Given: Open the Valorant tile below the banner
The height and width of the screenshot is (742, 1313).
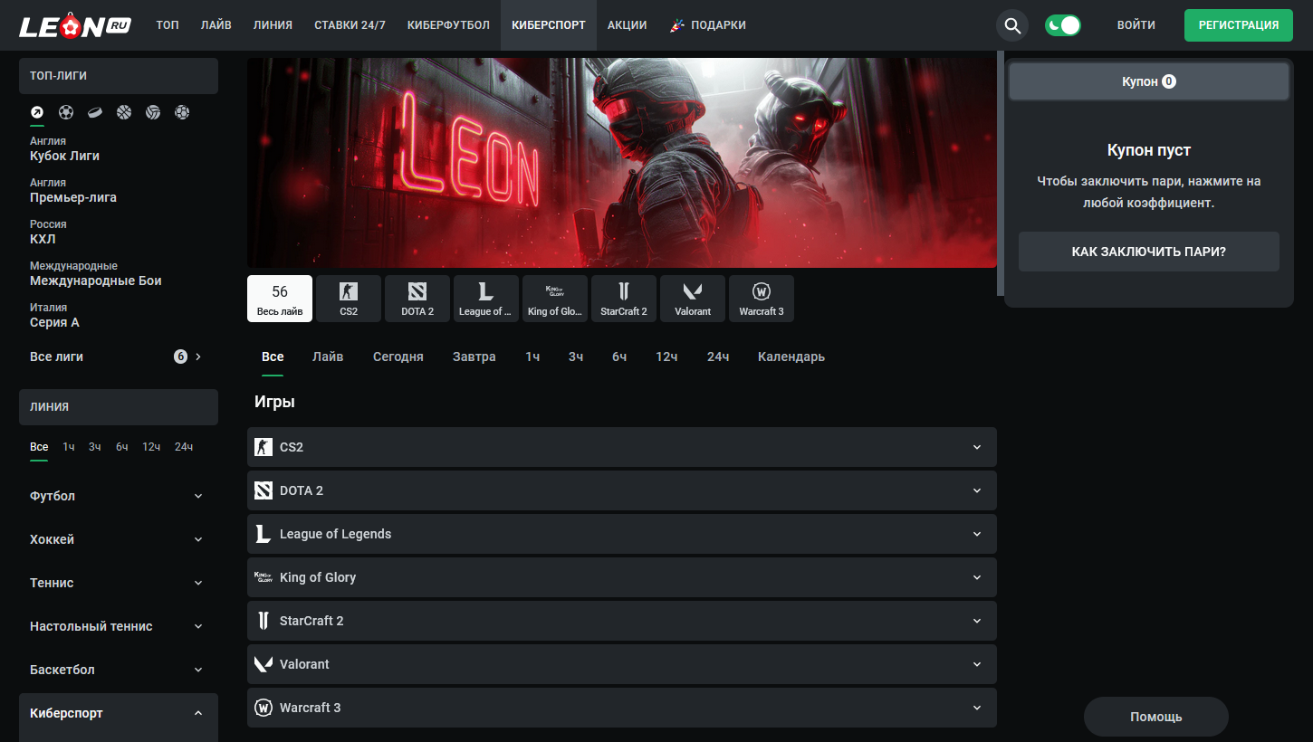Looking at the screenshot, I should tap(693, 299).
